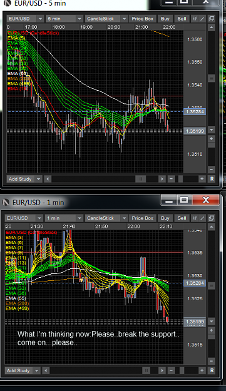Screen dimensions: 226x391
Task: Select the chart-bars drawing icon in the 5 min toolbar
Action: pos(195,19)
